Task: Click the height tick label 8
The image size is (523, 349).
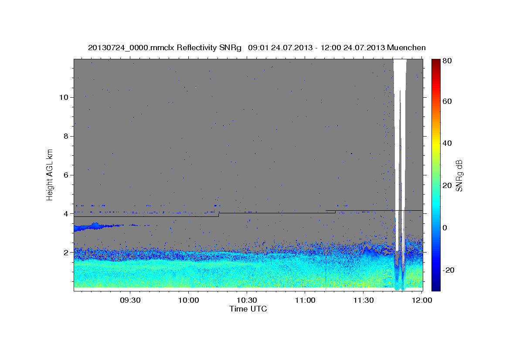Action: pos(66,136)
